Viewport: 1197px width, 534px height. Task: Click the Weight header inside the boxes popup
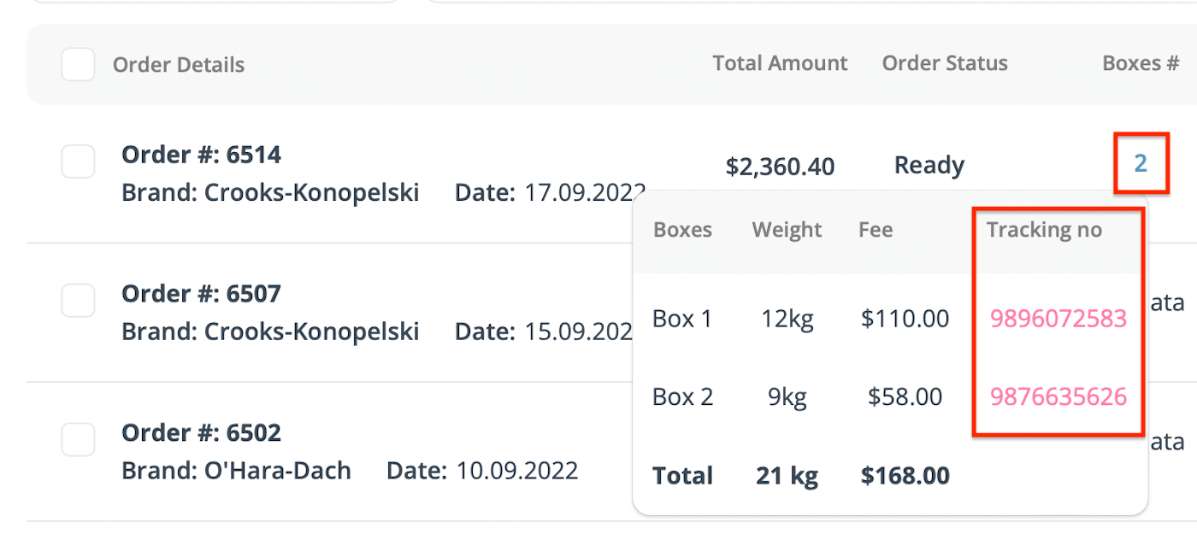click(787, 229)
